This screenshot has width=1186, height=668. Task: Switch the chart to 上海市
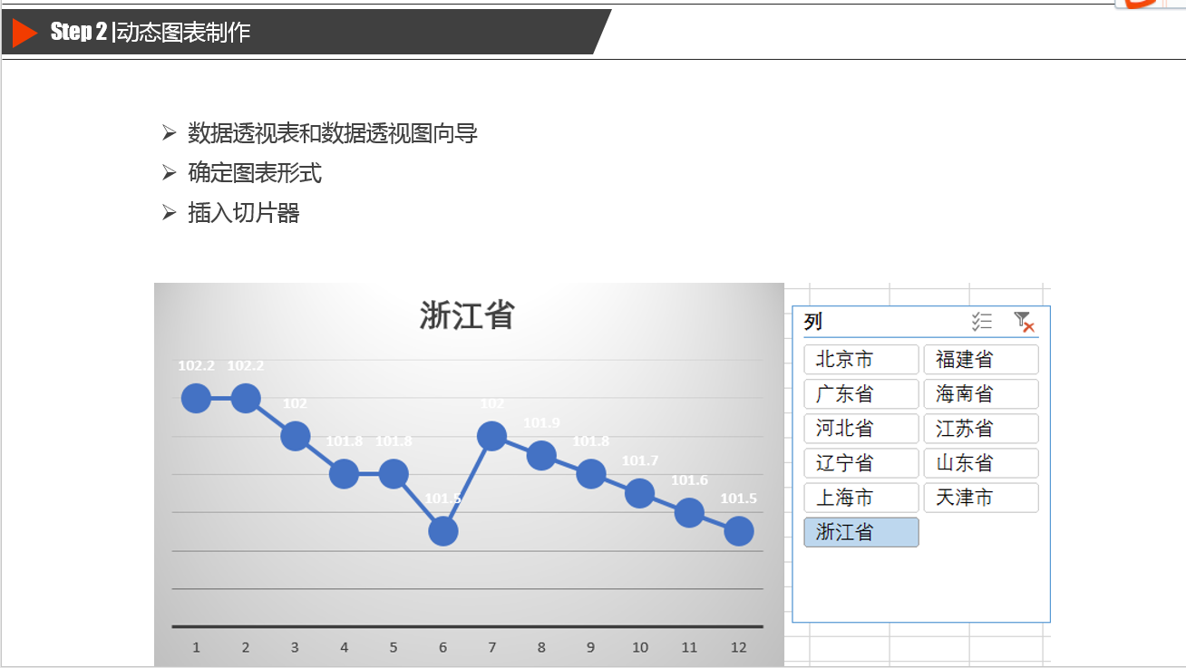click(x=861, y=497)
